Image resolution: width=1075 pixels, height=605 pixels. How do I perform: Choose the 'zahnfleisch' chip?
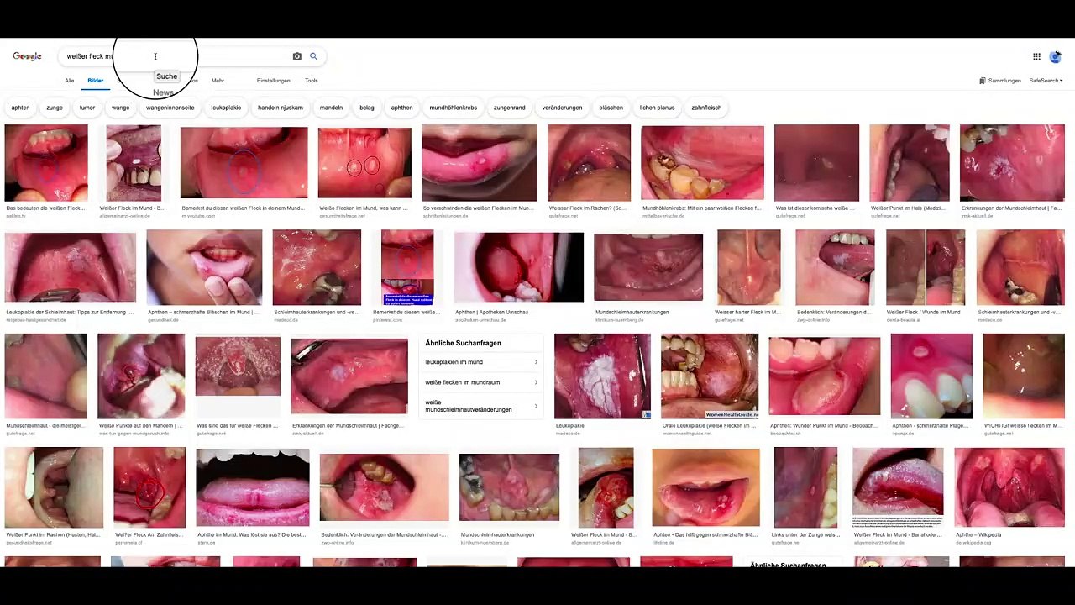(706, 108)
